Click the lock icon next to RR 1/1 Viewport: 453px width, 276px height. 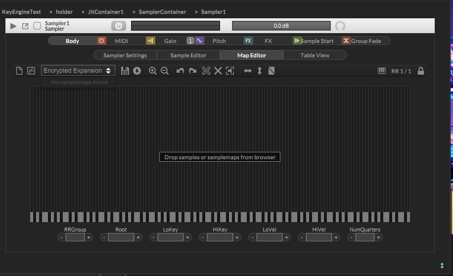pyautogui.click(x=421, y=71)
